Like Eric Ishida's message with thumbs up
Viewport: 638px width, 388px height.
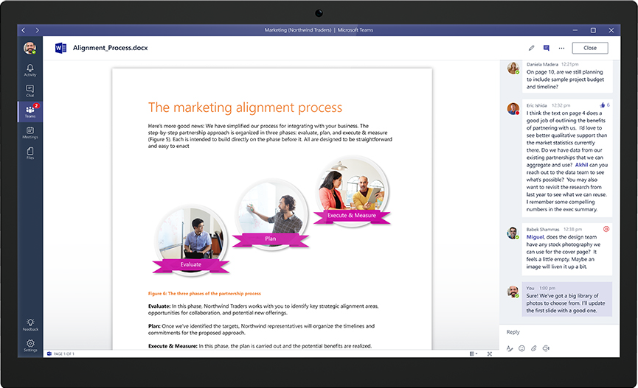[x=603, y=105]
